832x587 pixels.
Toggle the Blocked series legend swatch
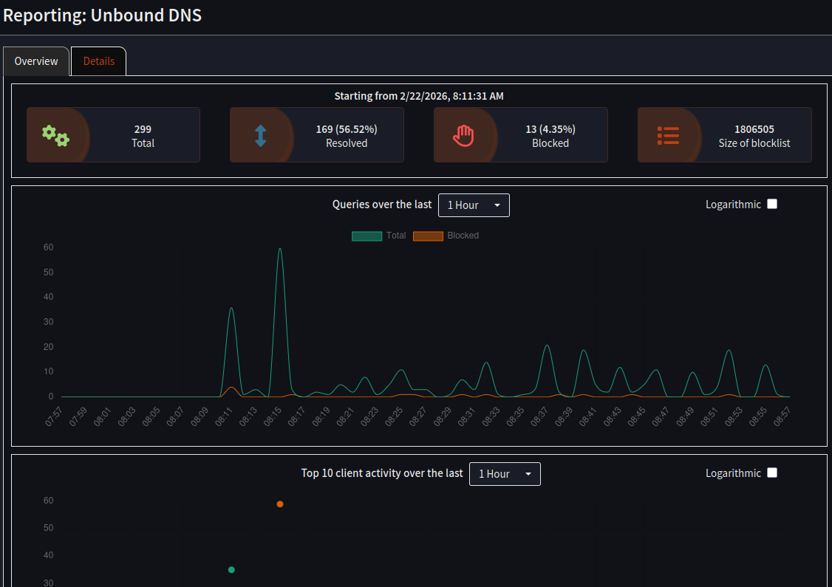[x=429, y=236]
